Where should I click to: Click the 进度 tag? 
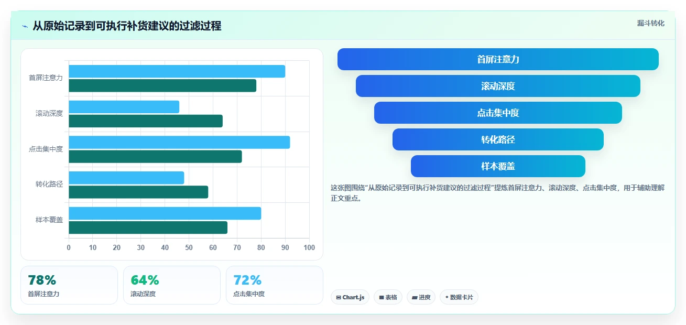click(421, 297)
